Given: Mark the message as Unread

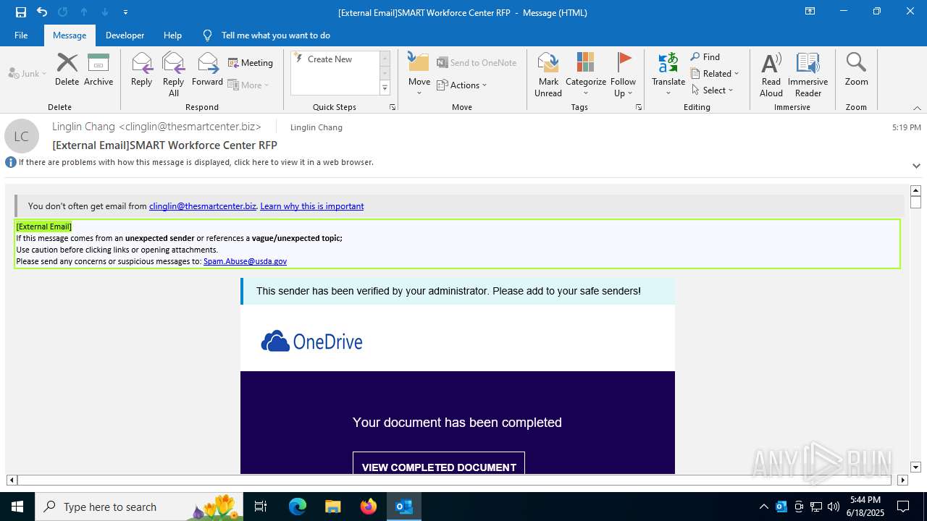Looking at the screenshot, I should pos(548,74).
